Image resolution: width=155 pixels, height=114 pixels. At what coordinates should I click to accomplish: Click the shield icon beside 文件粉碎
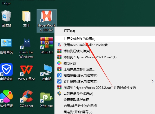(x=59, y=81)
